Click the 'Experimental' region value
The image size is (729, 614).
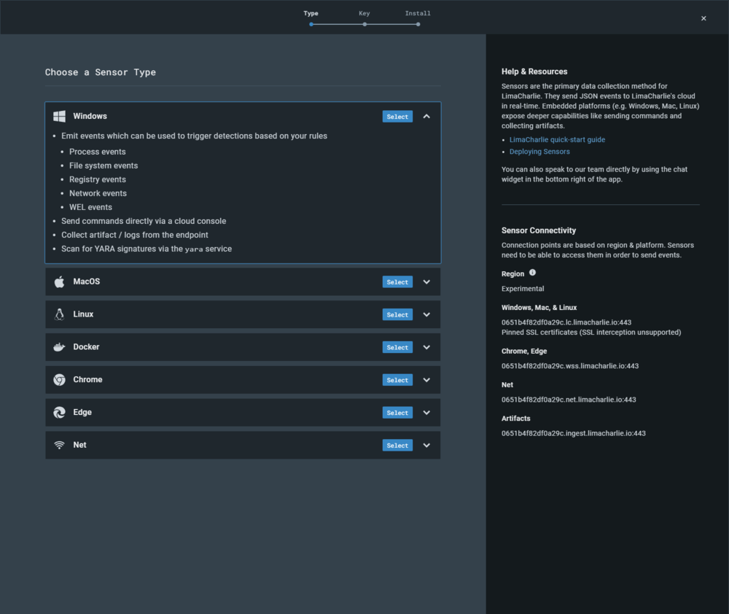tap(523, 289)
